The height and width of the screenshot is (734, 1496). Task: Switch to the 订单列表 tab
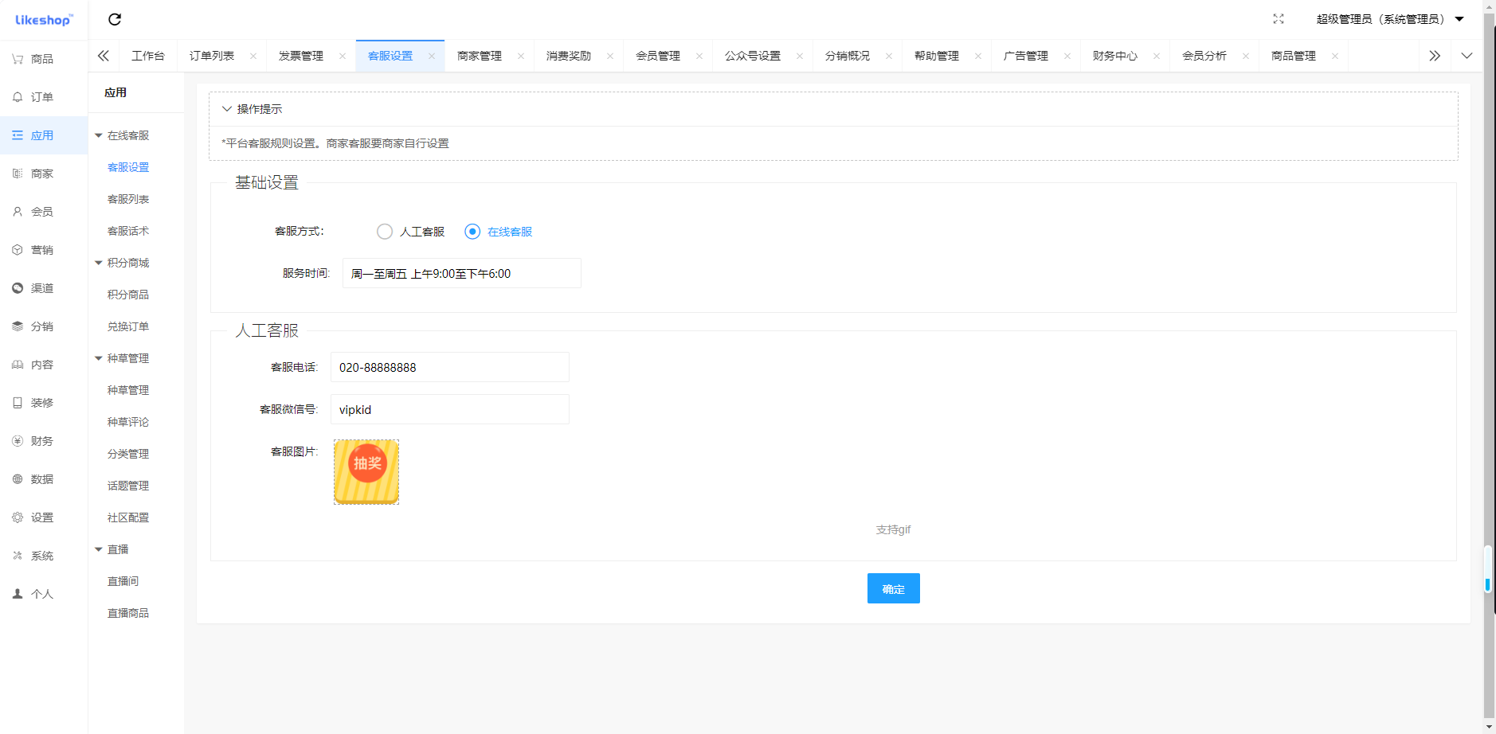click(212, 56)
